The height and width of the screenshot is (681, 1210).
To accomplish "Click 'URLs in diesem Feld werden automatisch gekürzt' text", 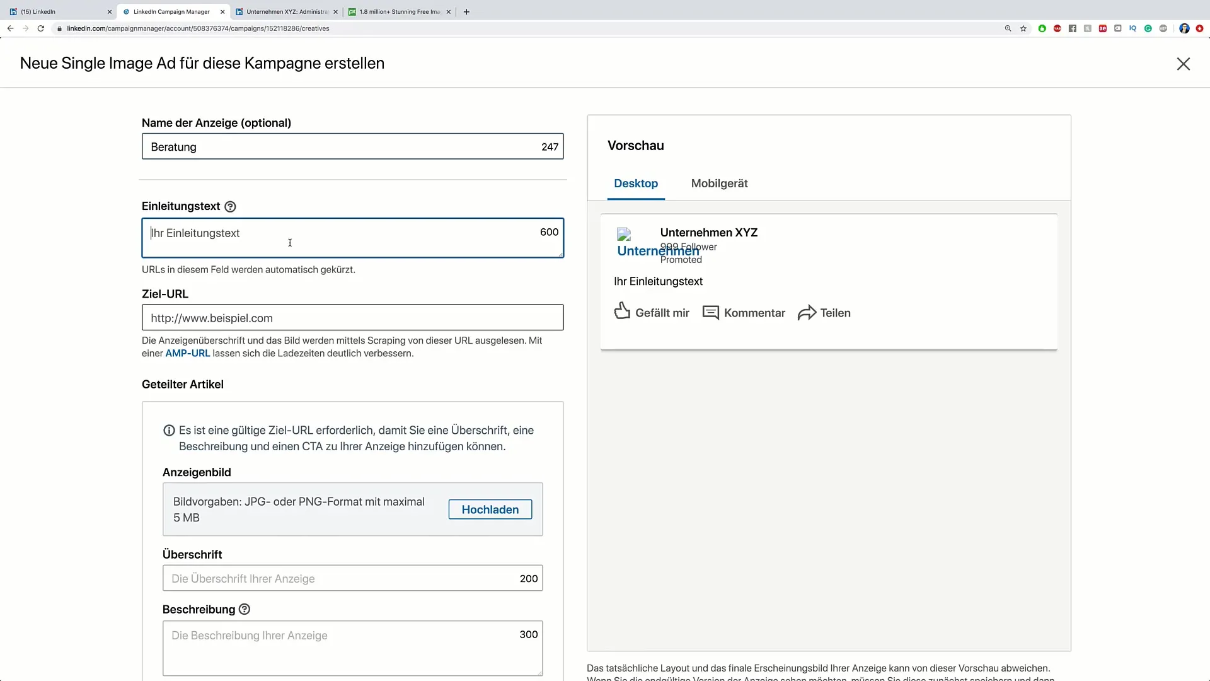I will tap(248, 270).
